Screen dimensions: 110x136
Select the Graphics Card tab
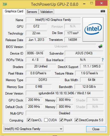(14, 11)
